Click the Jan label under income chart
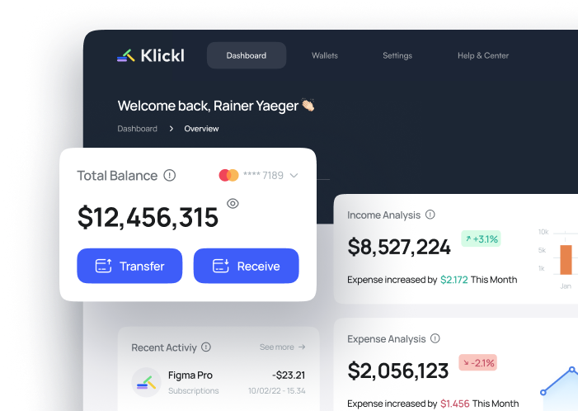 click(566, 286)
